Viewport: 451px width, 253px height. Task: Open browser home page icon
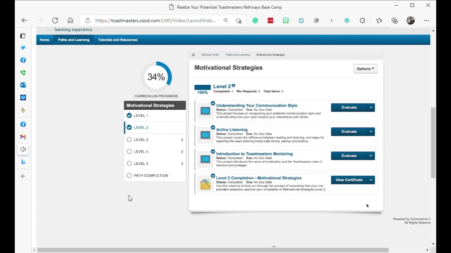70,20
